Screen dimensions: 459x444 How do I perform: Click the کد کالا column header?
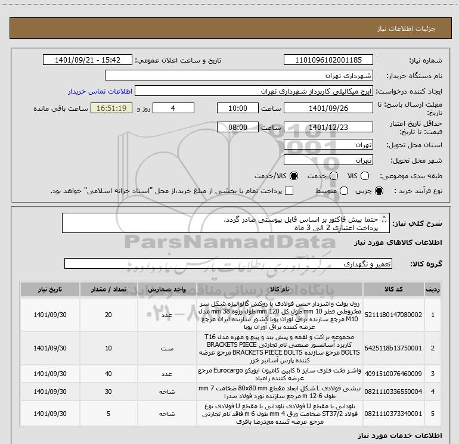393,289
